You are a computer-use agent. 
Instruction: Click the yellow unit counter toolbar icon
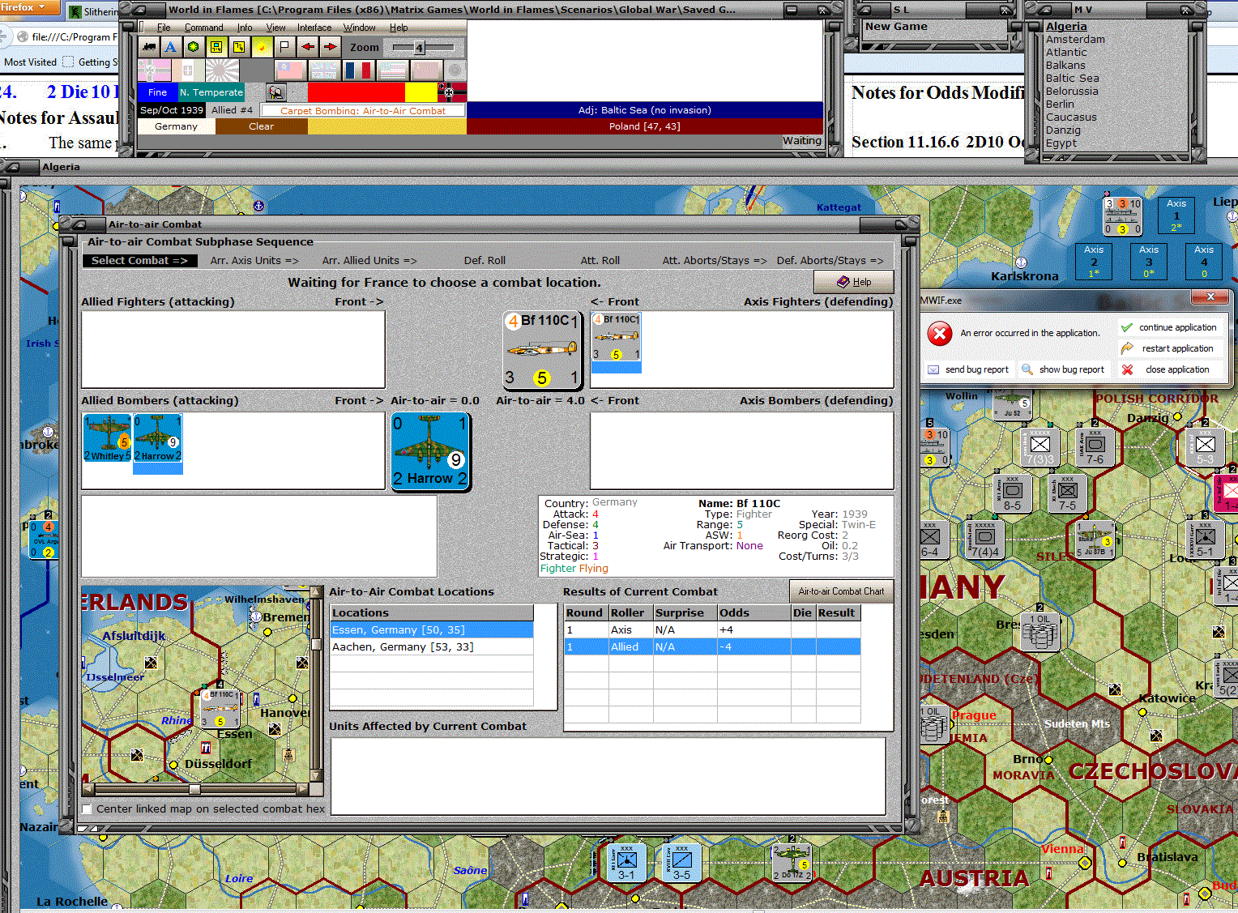point(216,47)
